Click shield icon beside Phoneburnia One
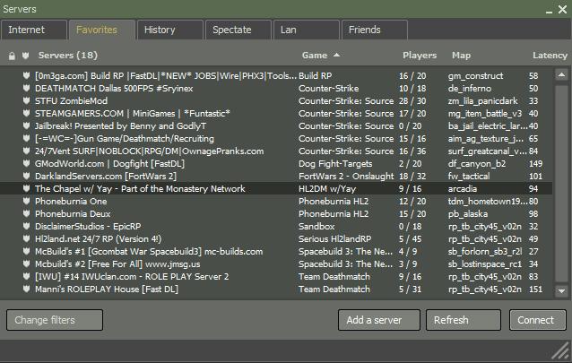 (26, 201)
